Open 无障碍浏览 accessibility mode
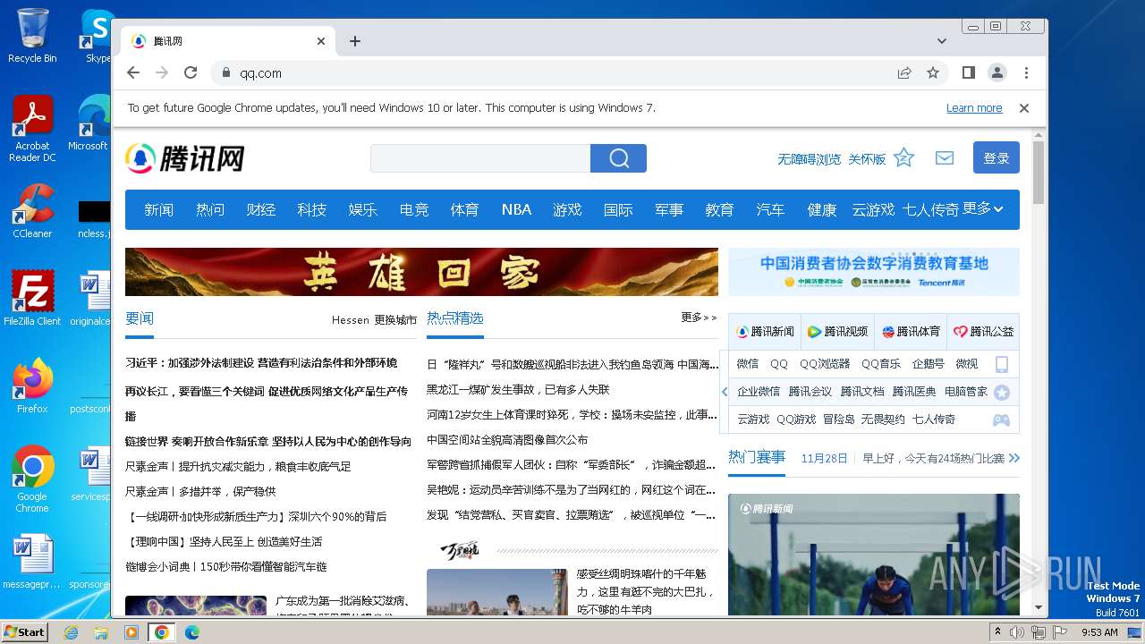Image resolution: width=1145 pixels, height=644 pixels. 809,159
